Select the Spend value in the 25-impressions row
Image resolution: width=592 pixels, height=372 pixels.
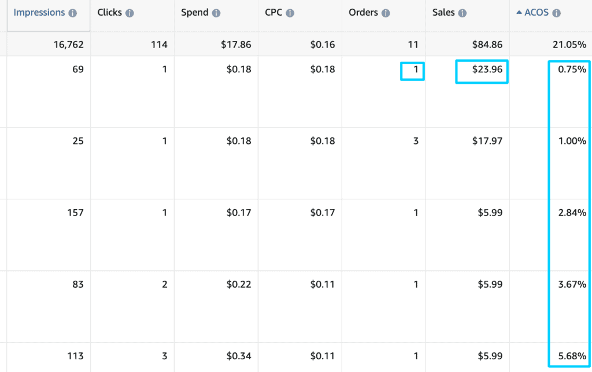[239, 141]
